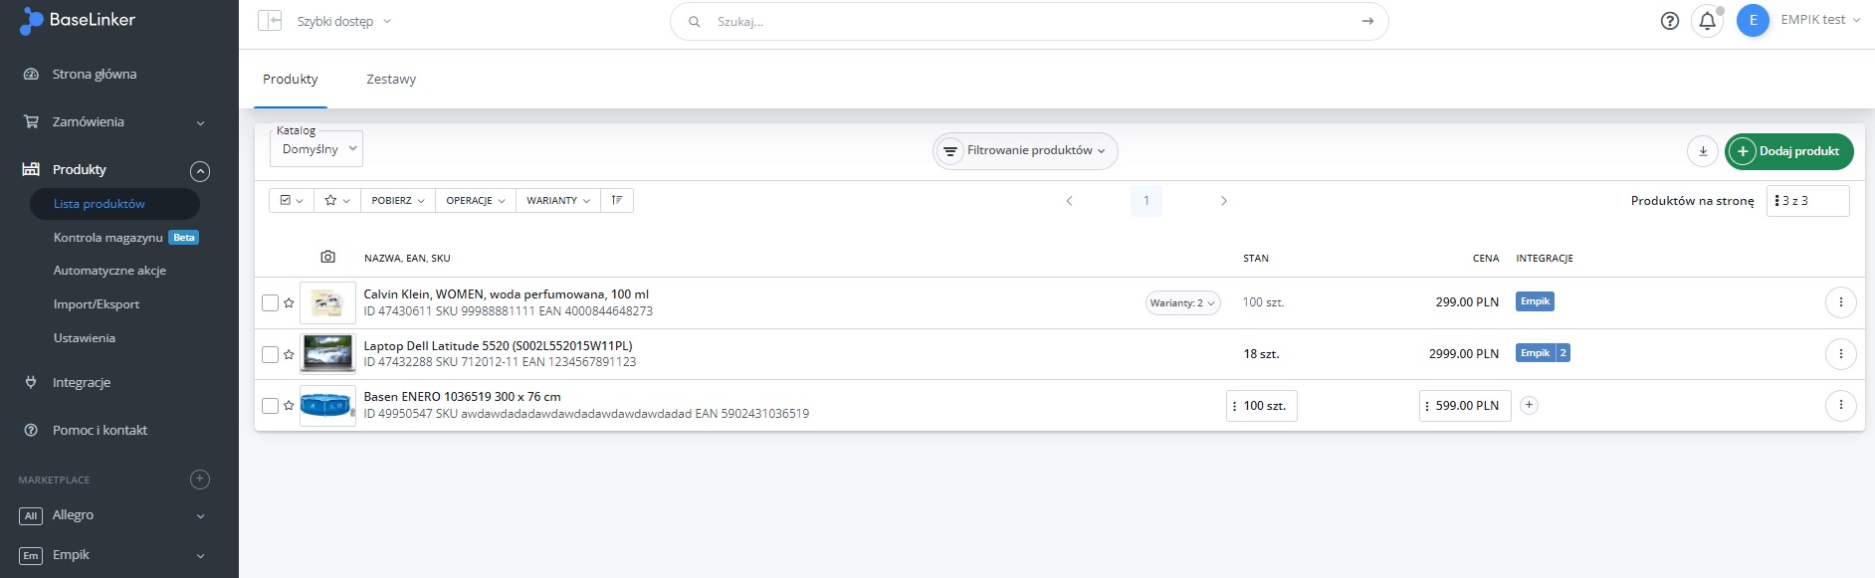Click the download icon beside Dodaj produkt

pos(1703,151)
